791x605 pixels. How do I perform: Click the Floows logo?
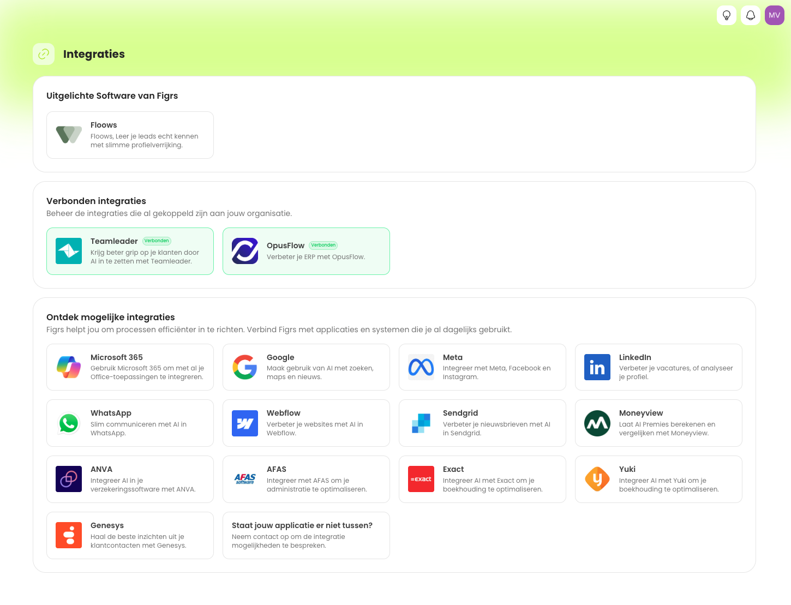point(69,135)
